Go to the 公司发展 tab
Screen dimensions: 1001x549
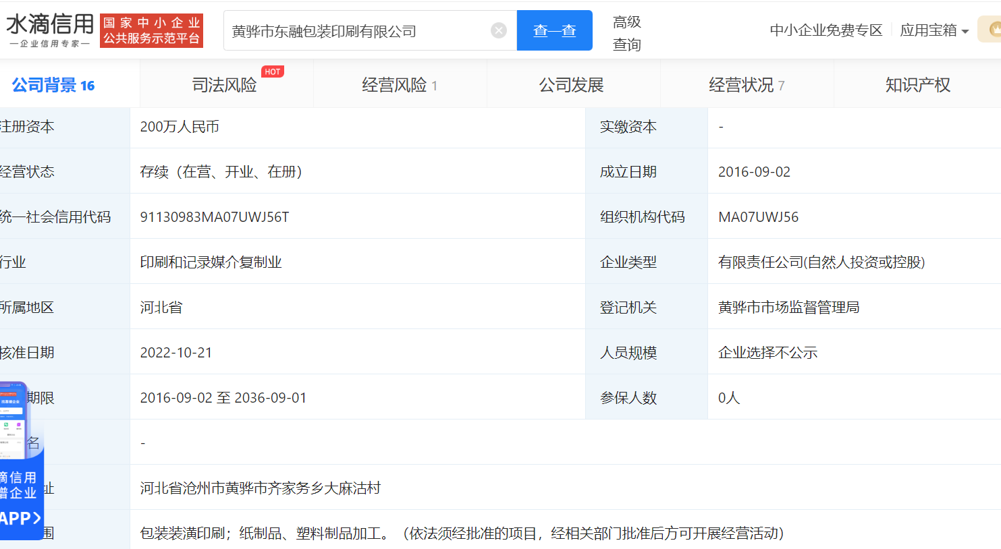571,85
